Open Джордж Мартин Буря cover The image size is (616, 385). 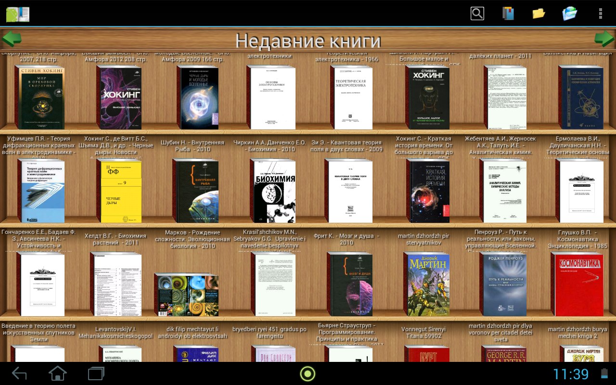[582, 354]
